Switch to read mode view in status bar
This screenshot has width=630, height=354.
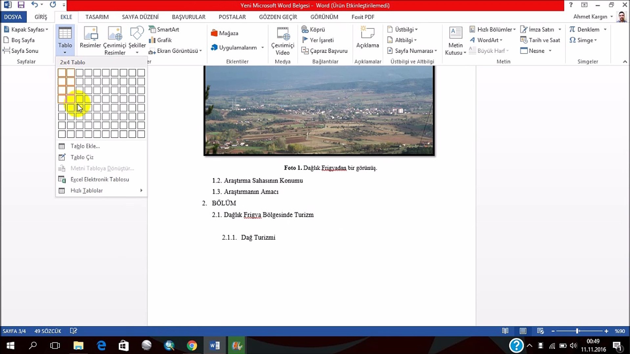505,331
